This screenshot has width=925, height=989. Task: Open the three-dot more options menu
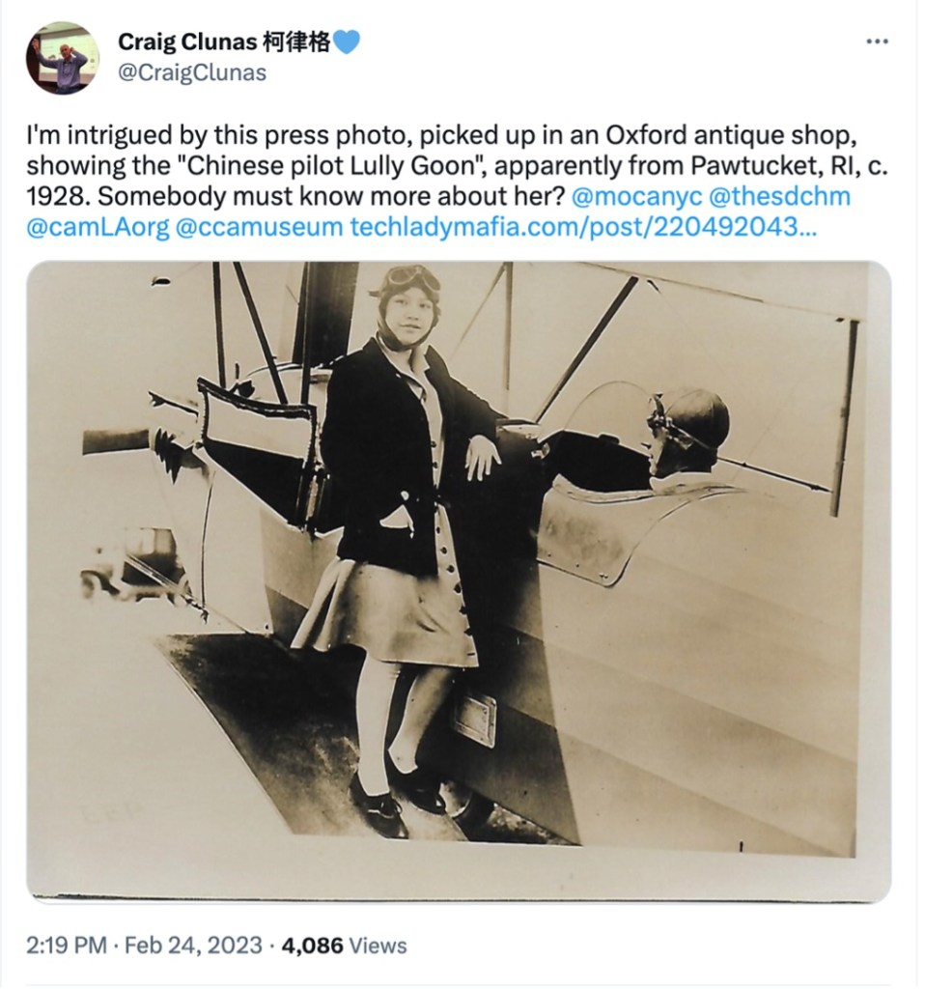(876, 42)
